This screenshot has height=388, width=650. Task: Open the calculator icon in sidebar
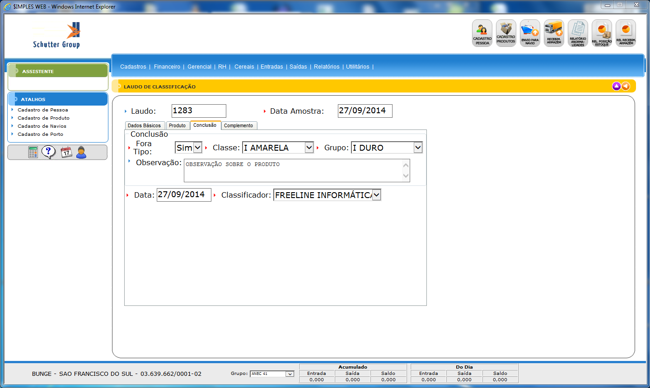(x=33, y=152)
